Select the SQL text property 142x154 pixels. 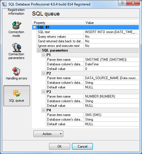60,32
